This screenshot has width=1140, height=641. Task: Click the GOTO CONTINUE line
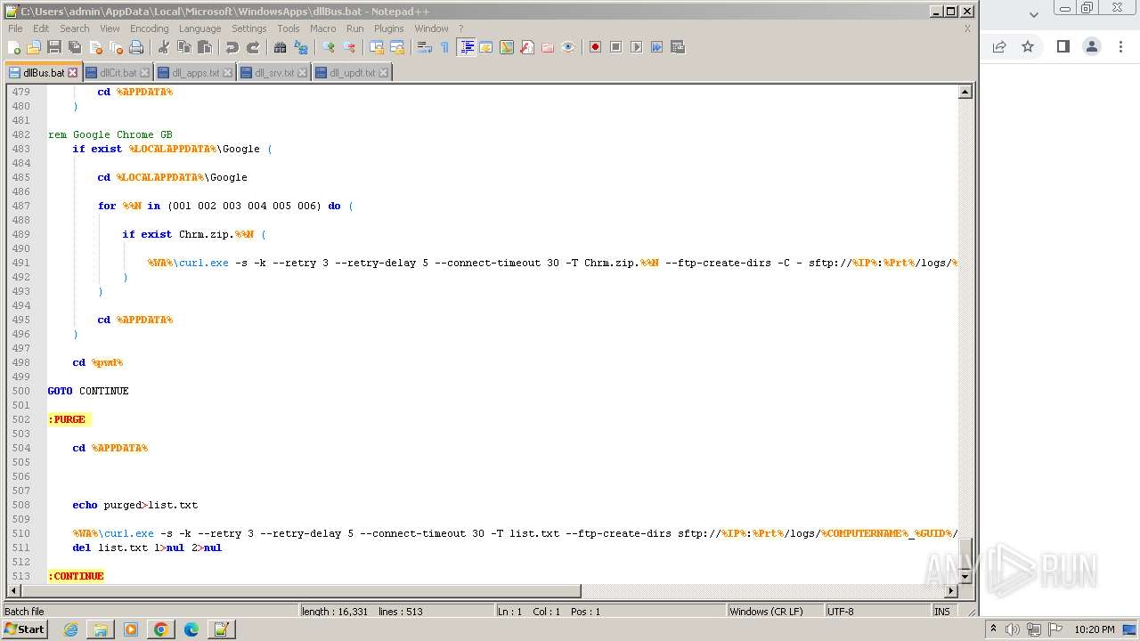pyautogui.click(x=88, y=391)
